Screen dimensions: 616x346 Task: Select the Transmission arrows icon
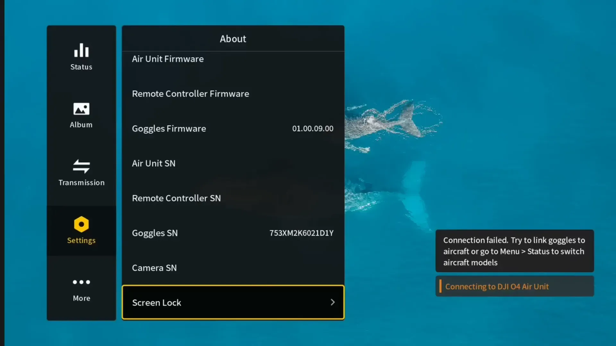coord(81,166)
